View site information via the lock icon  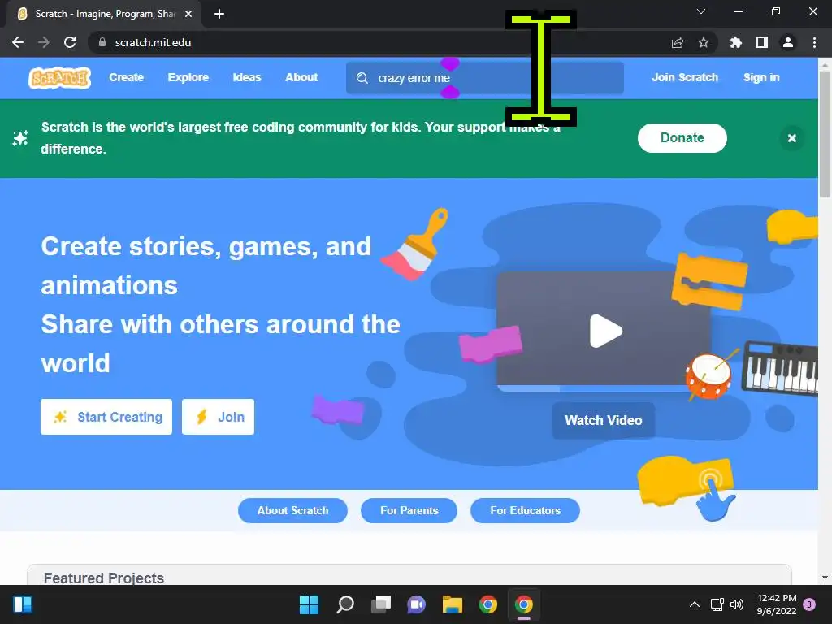pos(102,42)
